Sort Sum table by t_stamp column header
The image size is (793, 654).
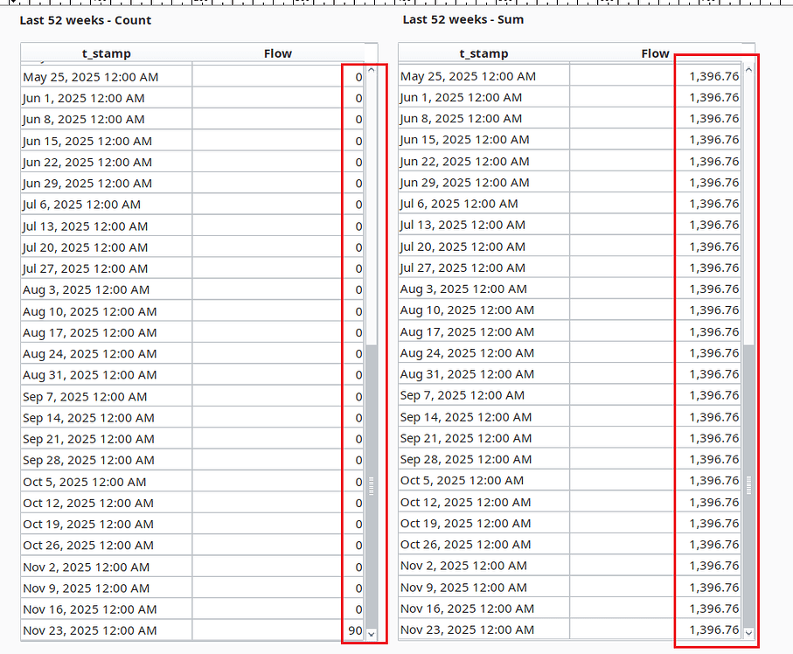(483, 53)
